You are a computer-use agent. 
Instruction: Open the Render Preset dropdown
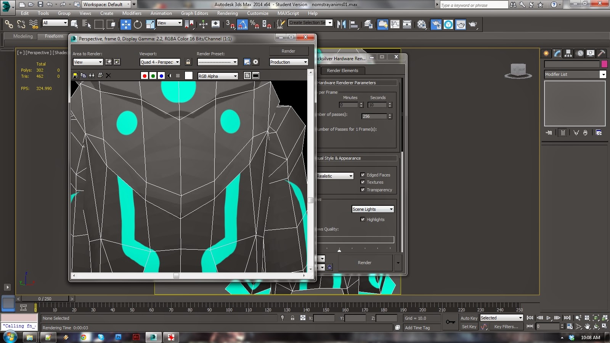(x=235, y=62)
